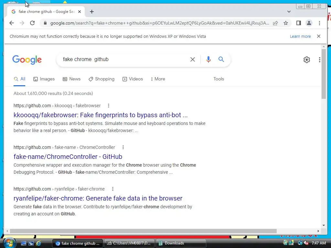This screenshot has width=331, height=248.
Task: View site info via the padlock icon
Action: (x=45, y=23)
